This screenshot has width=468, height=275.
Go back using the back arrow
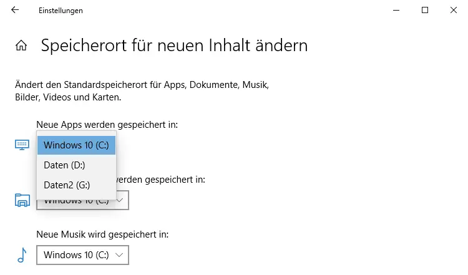(x=15, y=10)
